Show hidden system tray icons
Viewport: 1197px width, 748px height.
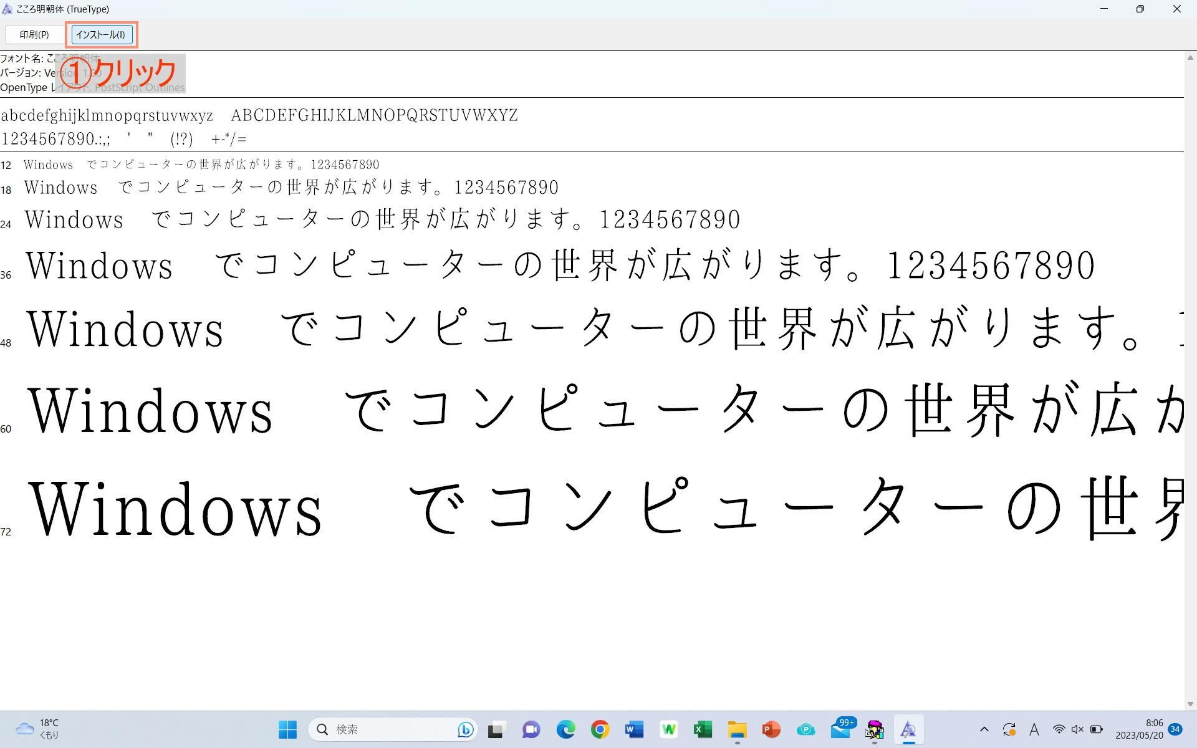(984, 729)
